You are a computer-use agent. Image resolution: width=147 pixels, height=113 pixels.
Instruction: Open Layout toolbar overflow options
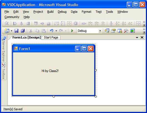click(144, 24)
